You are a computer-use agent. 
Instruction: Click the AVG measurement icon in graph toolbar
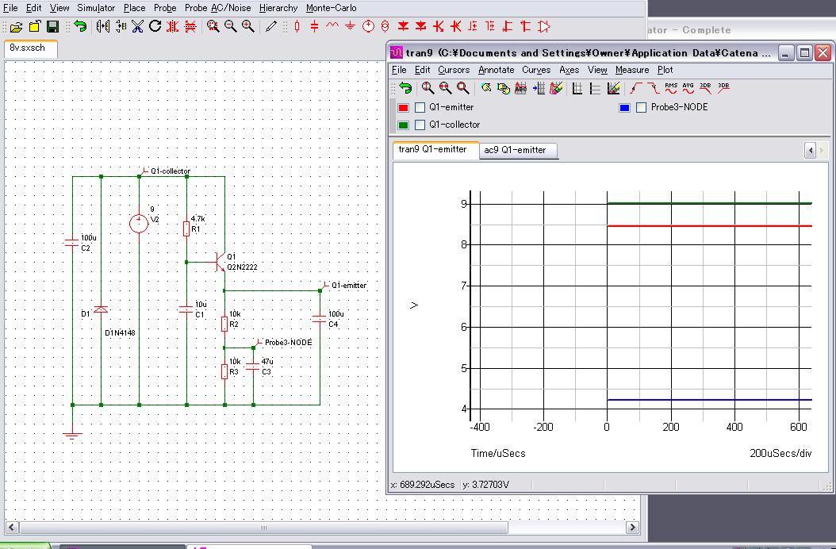pyautogui.click(x=688, y=88)
